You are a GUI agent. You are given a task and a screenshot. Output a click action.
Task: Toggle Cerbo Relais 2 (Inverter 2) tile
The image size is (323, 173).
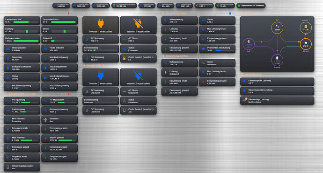[138, 110]
